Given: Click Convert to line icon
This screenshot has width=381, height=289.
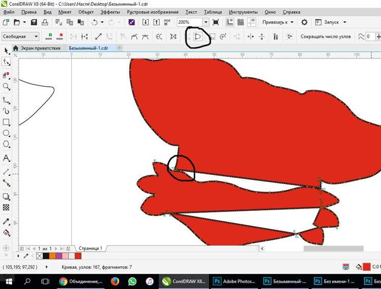Looking at the screenshot, I should click(x=99, y=37).
